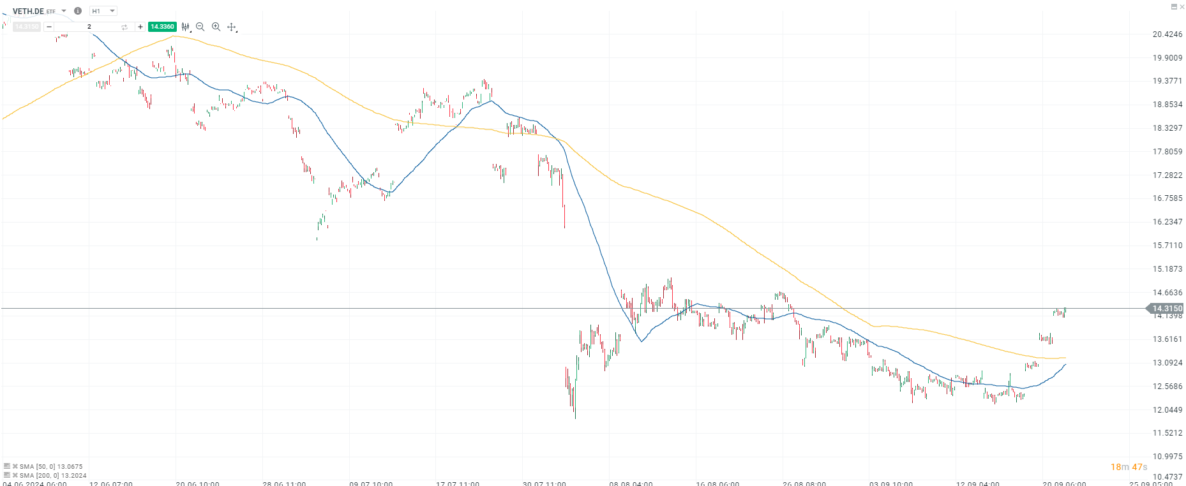Viewport: 1186px width, 486px height.
Task: Close the chart panel
Action: 1182,6
